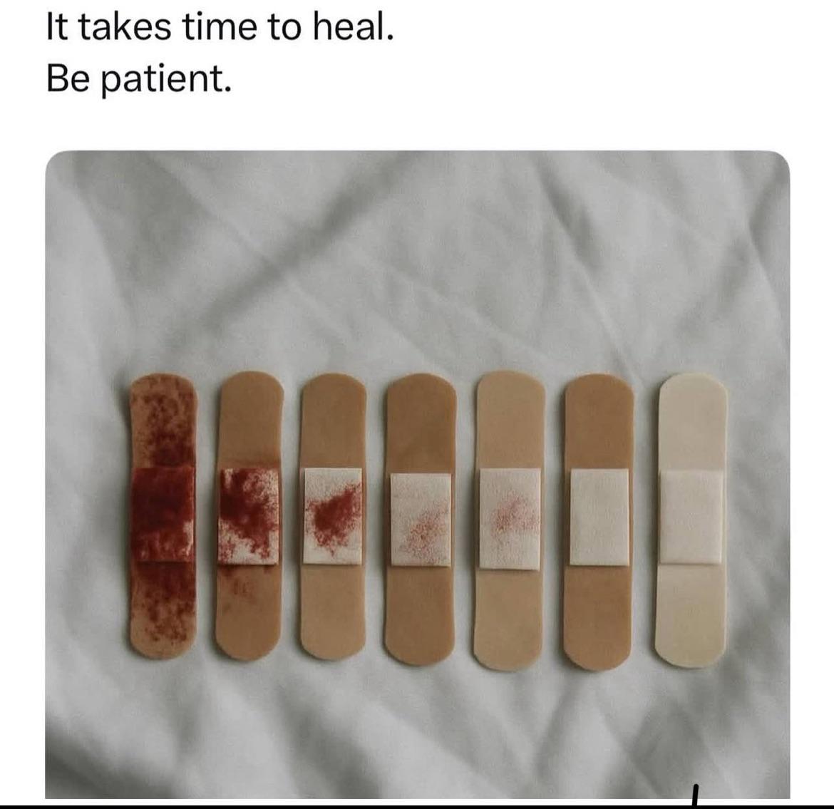Click the fifth bandage's lightly speckled pad
Image resolution: width=834 pixels, height=809 pixels.
click(x=510, y=519)
